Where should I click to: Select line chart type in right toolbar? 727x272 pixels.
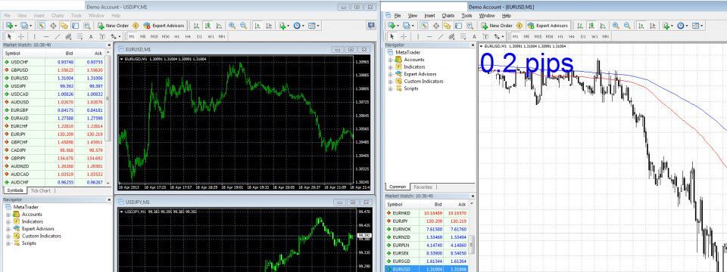[603, 26]
